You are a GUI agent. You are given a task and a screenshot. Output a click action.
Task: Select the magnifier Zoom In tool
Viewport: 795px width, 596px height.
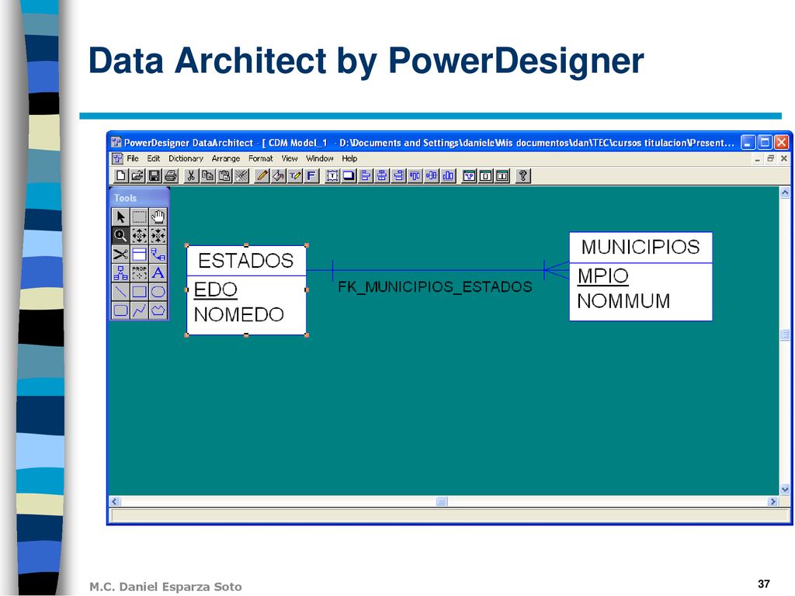click(120, 236)
